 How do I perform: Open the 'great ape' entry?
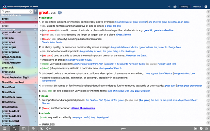pos(19,38)
